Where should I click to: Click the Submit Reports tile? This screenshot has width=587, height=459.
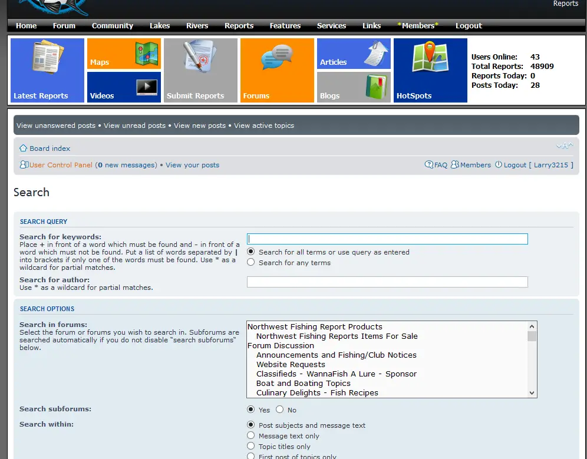coord(200,70)
